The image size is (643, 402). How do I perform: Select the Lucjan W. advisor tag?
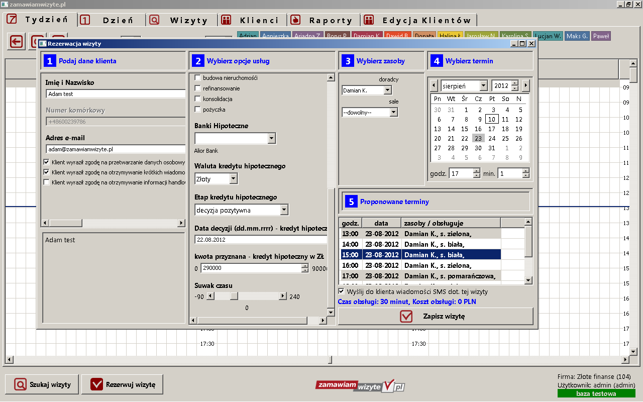click(548, 36)
